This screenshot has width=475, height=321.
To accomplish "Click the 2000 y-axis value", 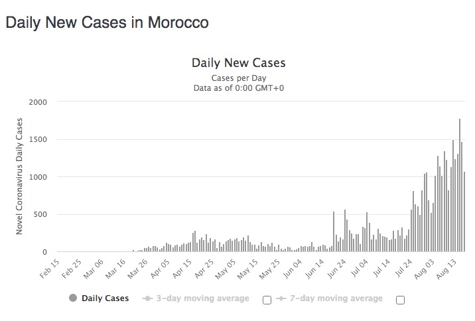I will tap(38, 102).
